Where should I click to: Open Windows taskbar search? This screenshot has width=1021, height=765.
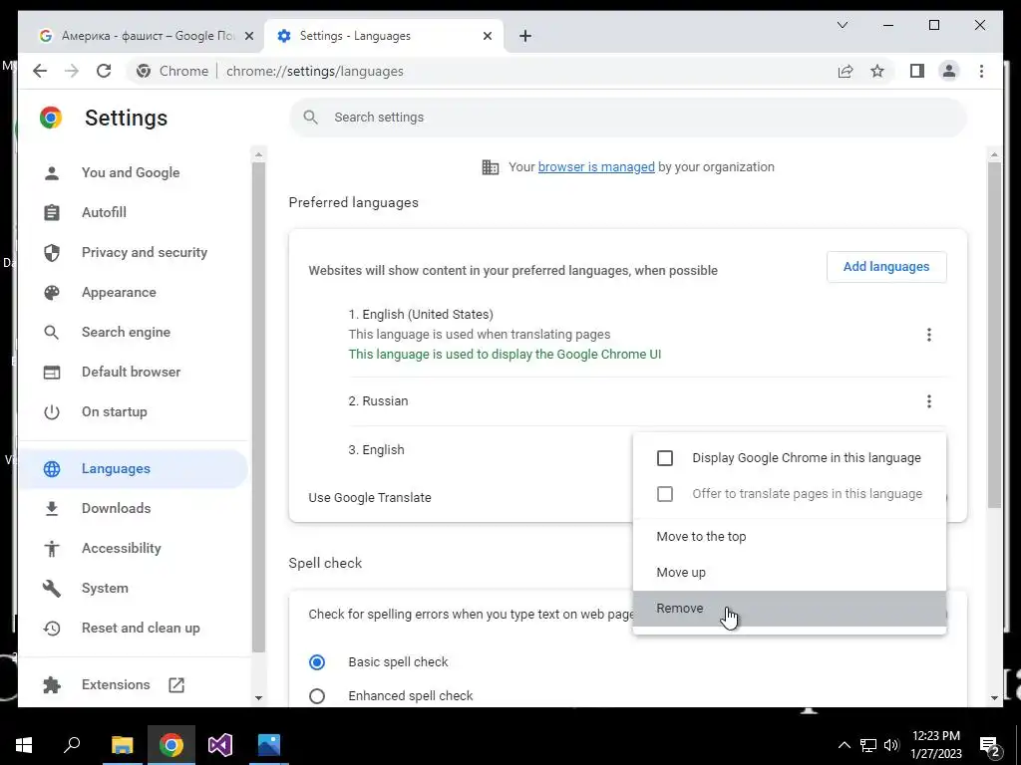coord(72,745)
